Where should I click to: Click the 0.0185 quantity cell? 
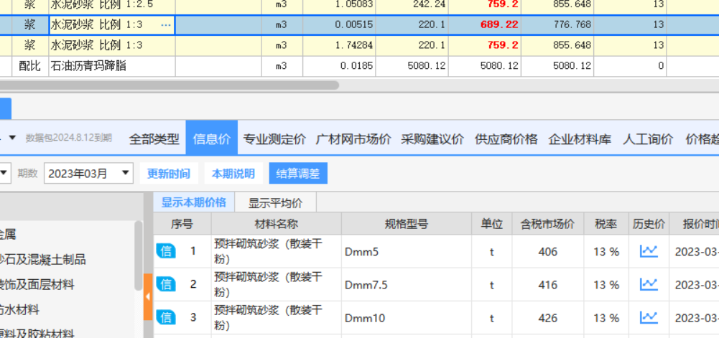pos(339,66)
